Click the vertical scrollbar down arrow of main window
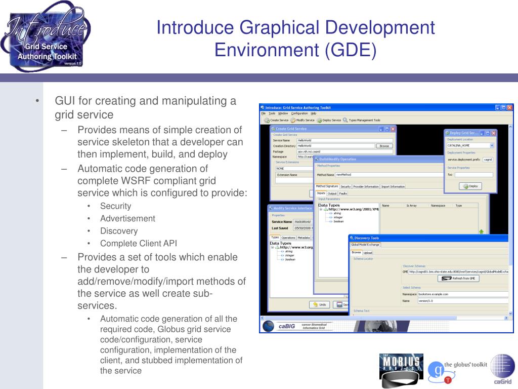 click(x=510, y=313)
